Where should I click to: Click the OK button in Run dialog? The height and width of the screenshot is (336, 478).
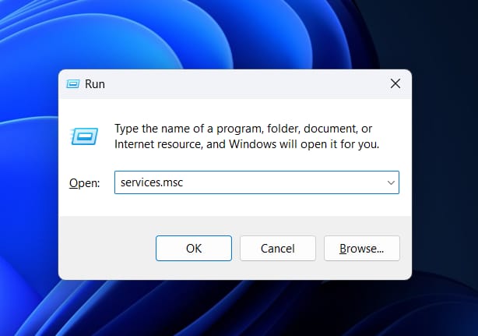click(194, 248)
